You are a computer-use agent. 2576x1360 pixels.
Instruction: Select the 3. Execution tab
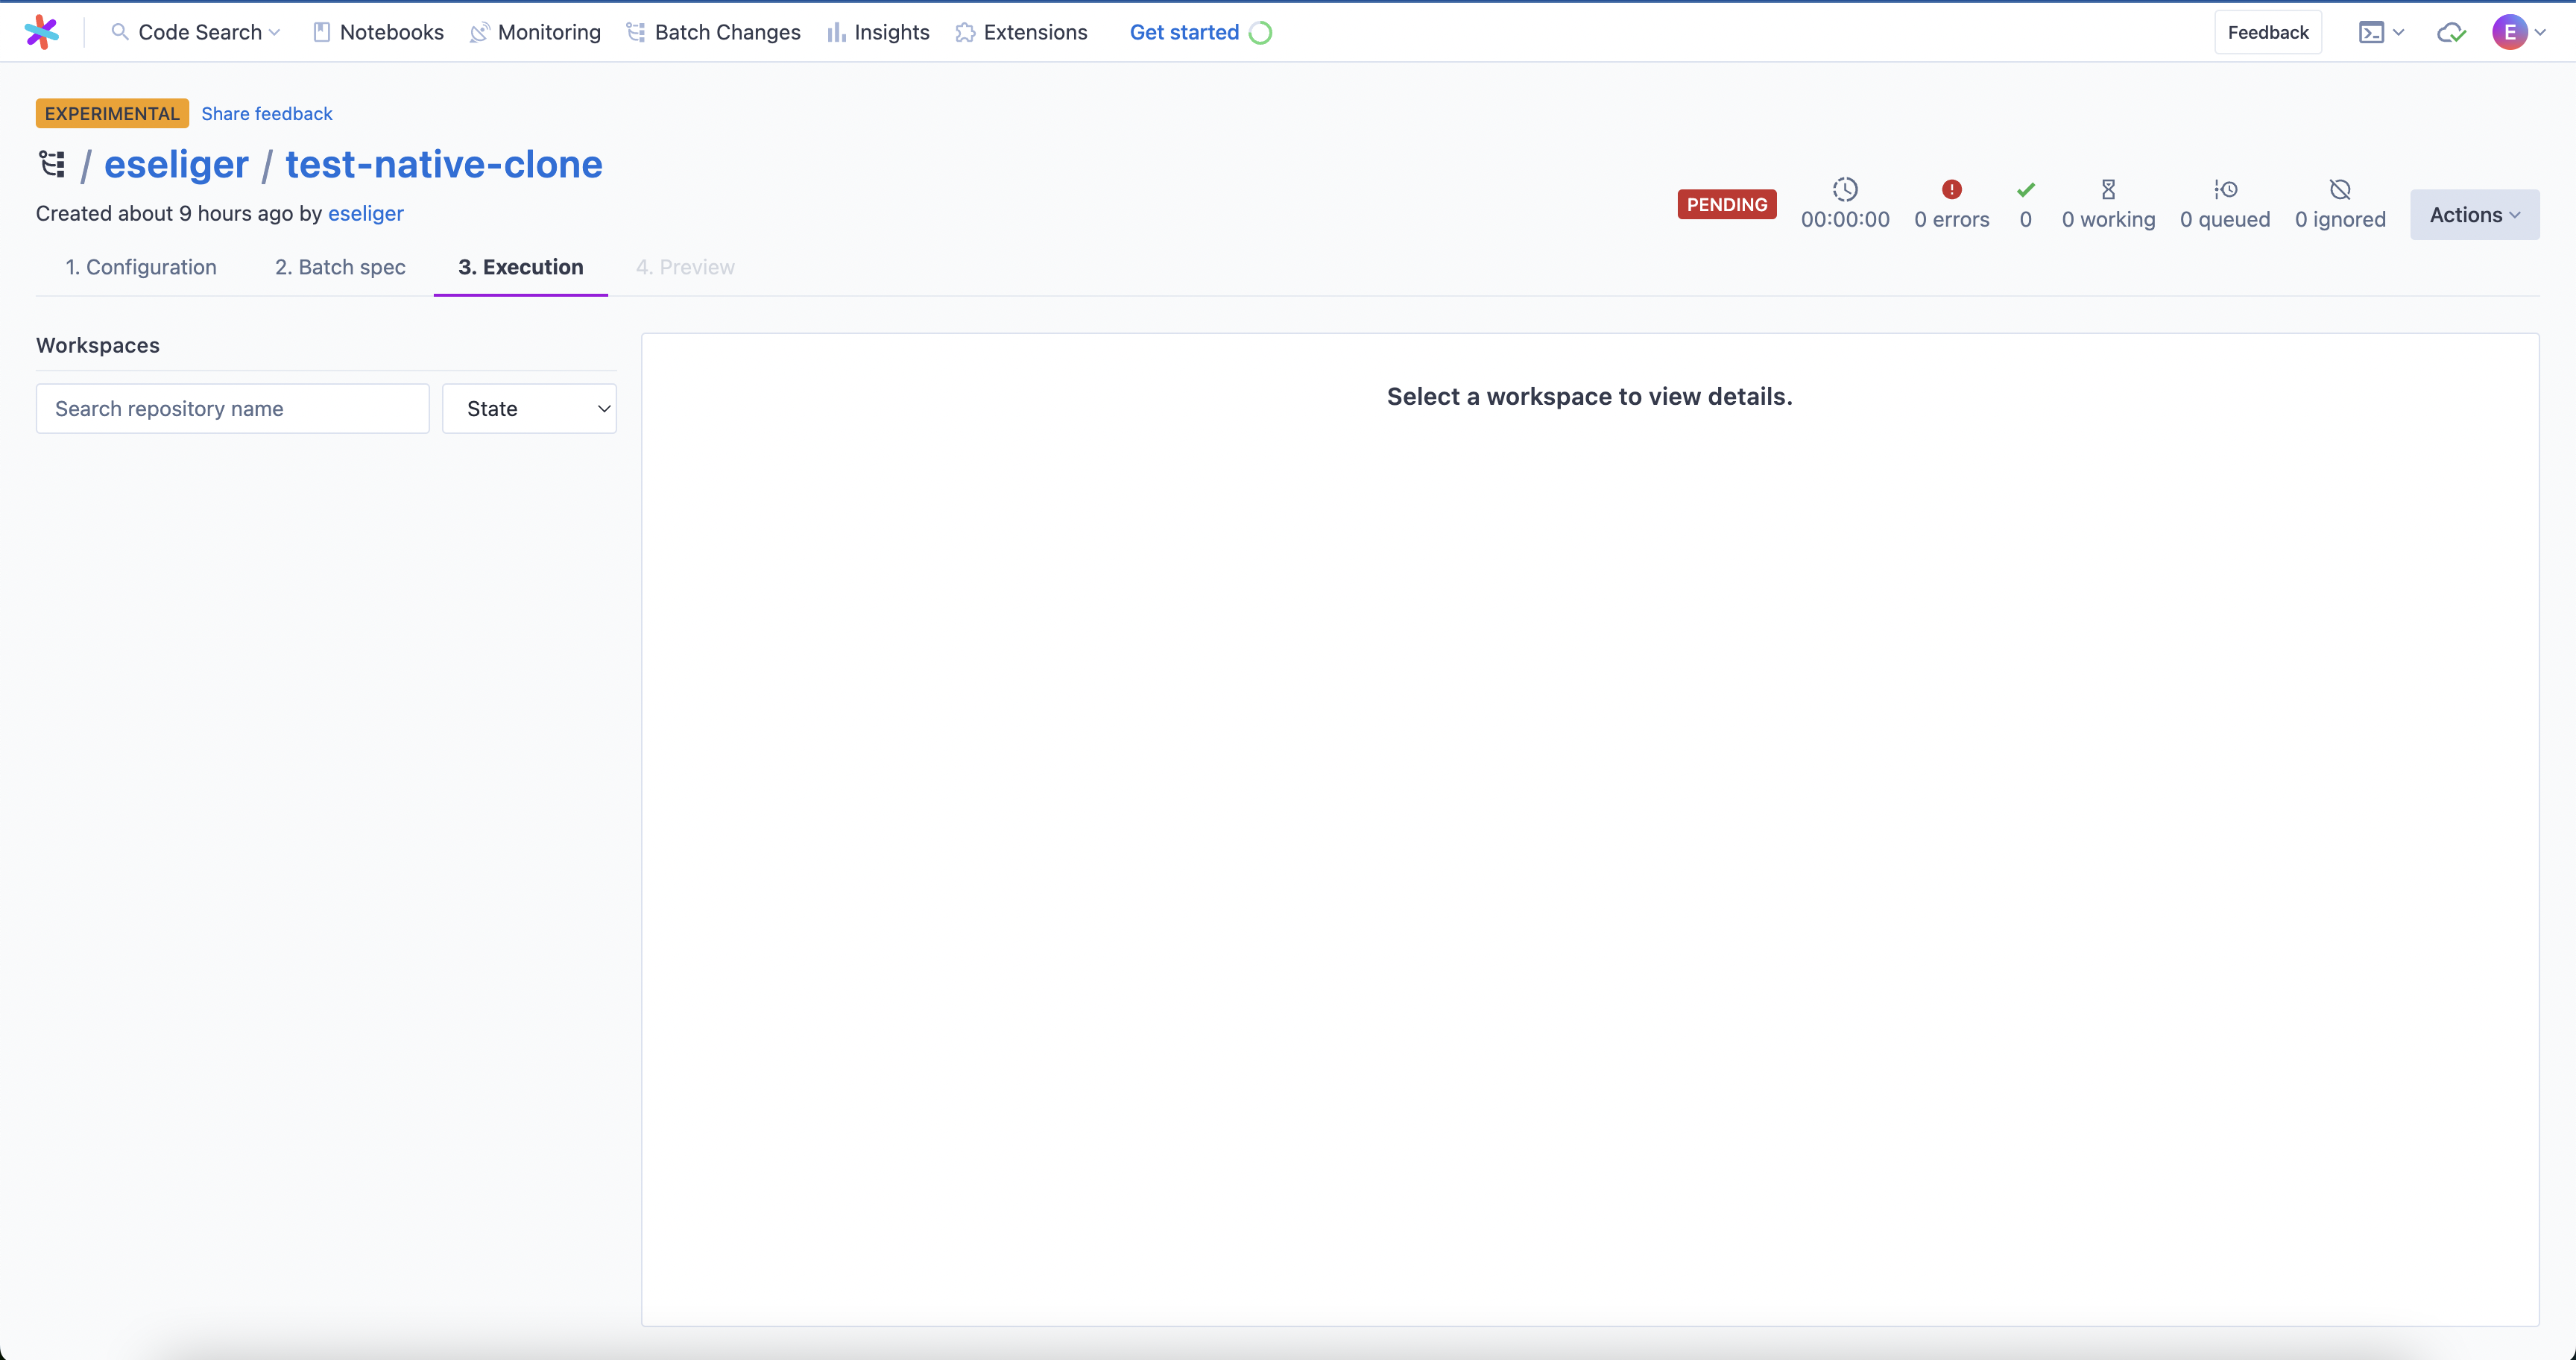click(521, 267)
